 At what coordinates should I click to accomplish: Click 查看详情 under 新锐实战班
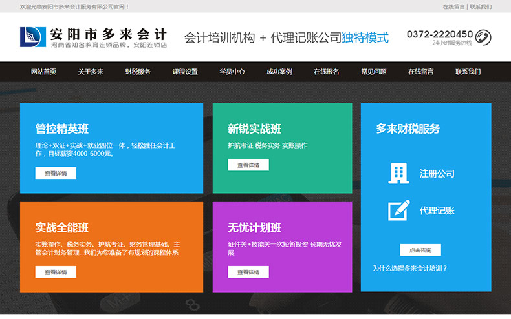(x=248, y=165)
